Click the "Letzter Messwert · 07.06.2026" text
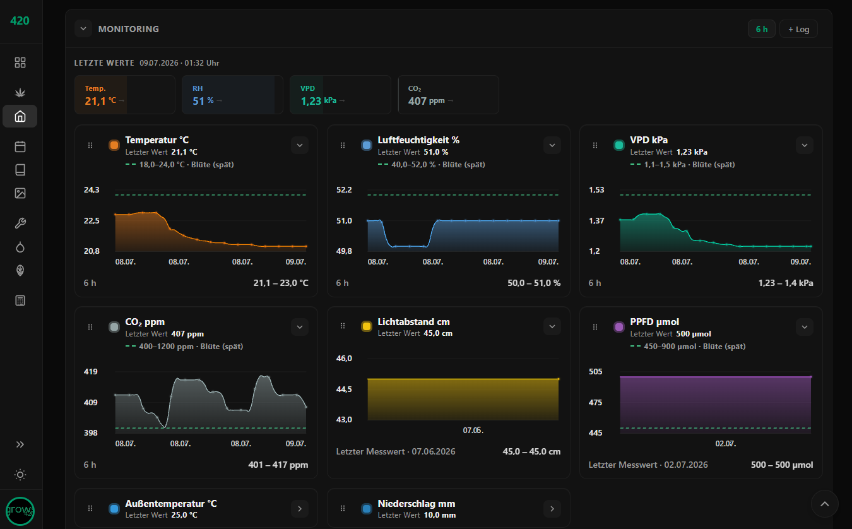Screen dimensions: 852x529 tap(396, 451)
